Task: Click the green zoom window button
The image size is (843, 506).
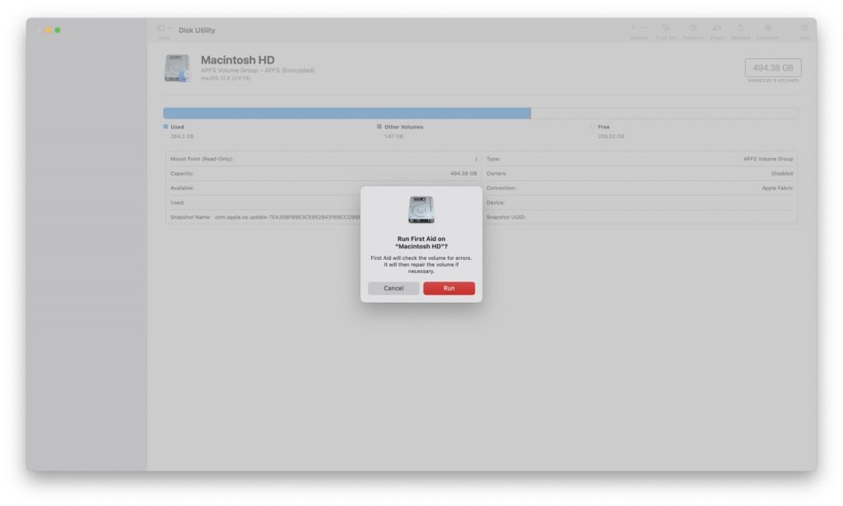Action: pyautogui.click(x=58, y=30)
